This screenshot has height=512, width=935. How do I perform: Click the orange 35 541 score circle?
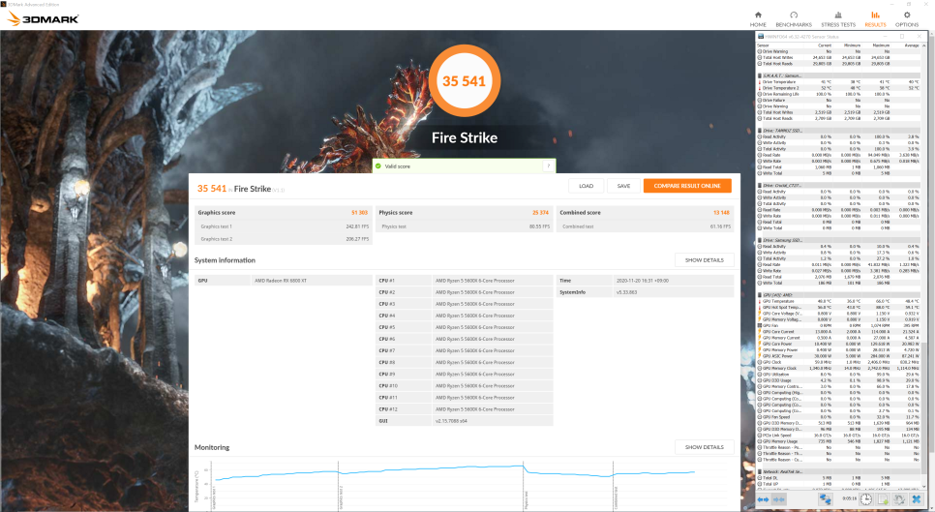464,81
